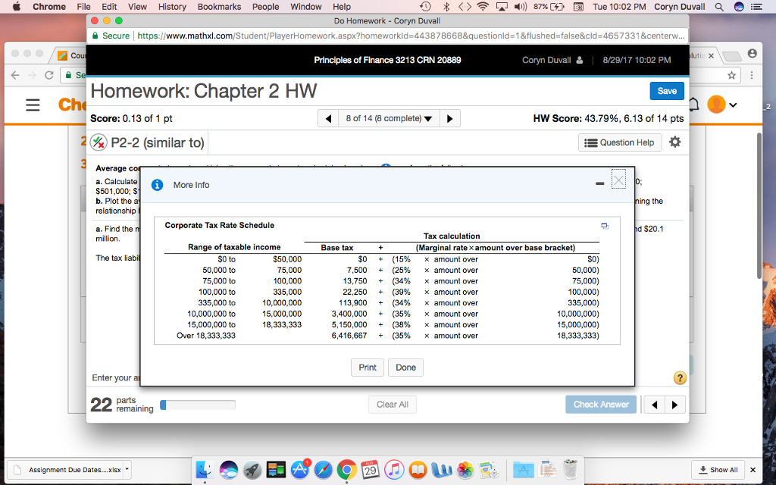Open the Bookmarks menu
The width and height of the screenshot is (776, 485).
pos(219,6)
